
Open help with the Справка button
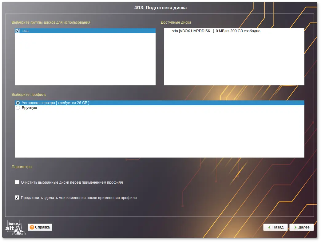[x=40, y=227]
